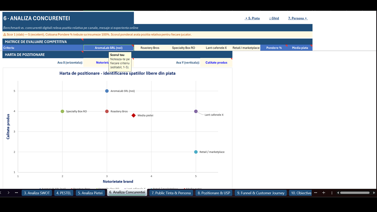Click the Media pietei data label
The height and width of the screenshot is (212, 377).
click(145, 115)
